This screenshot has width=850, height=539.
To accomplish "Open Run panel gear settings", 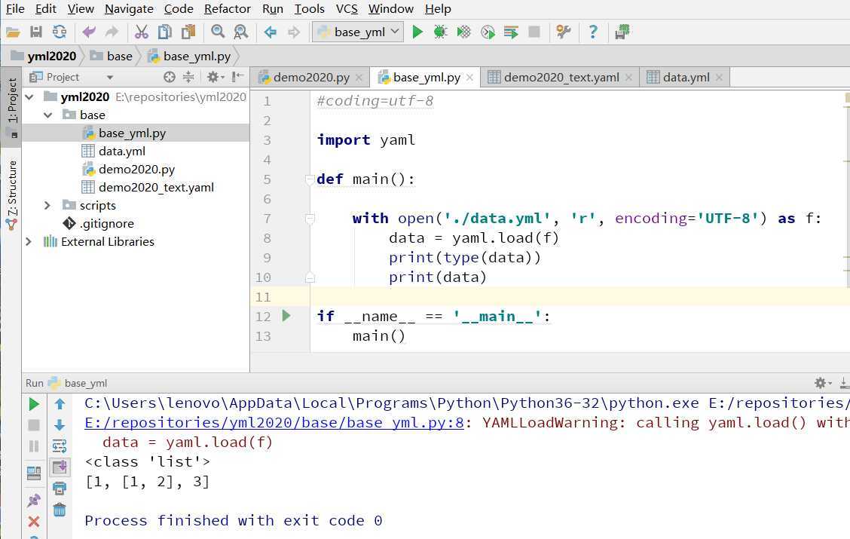I will tap(822, 384).
